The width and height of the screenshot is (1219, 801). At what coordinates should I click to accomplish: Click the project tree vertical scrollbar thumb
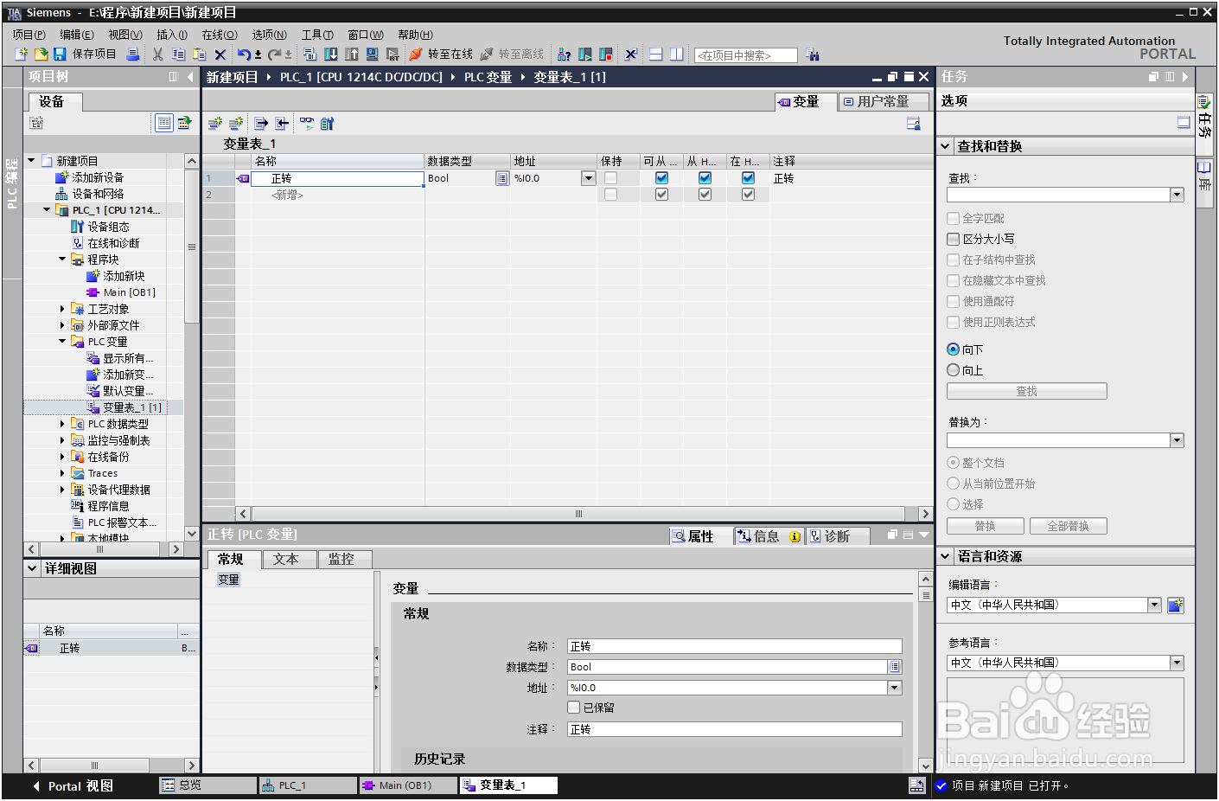pyautogui.click(x=192, y=247)
